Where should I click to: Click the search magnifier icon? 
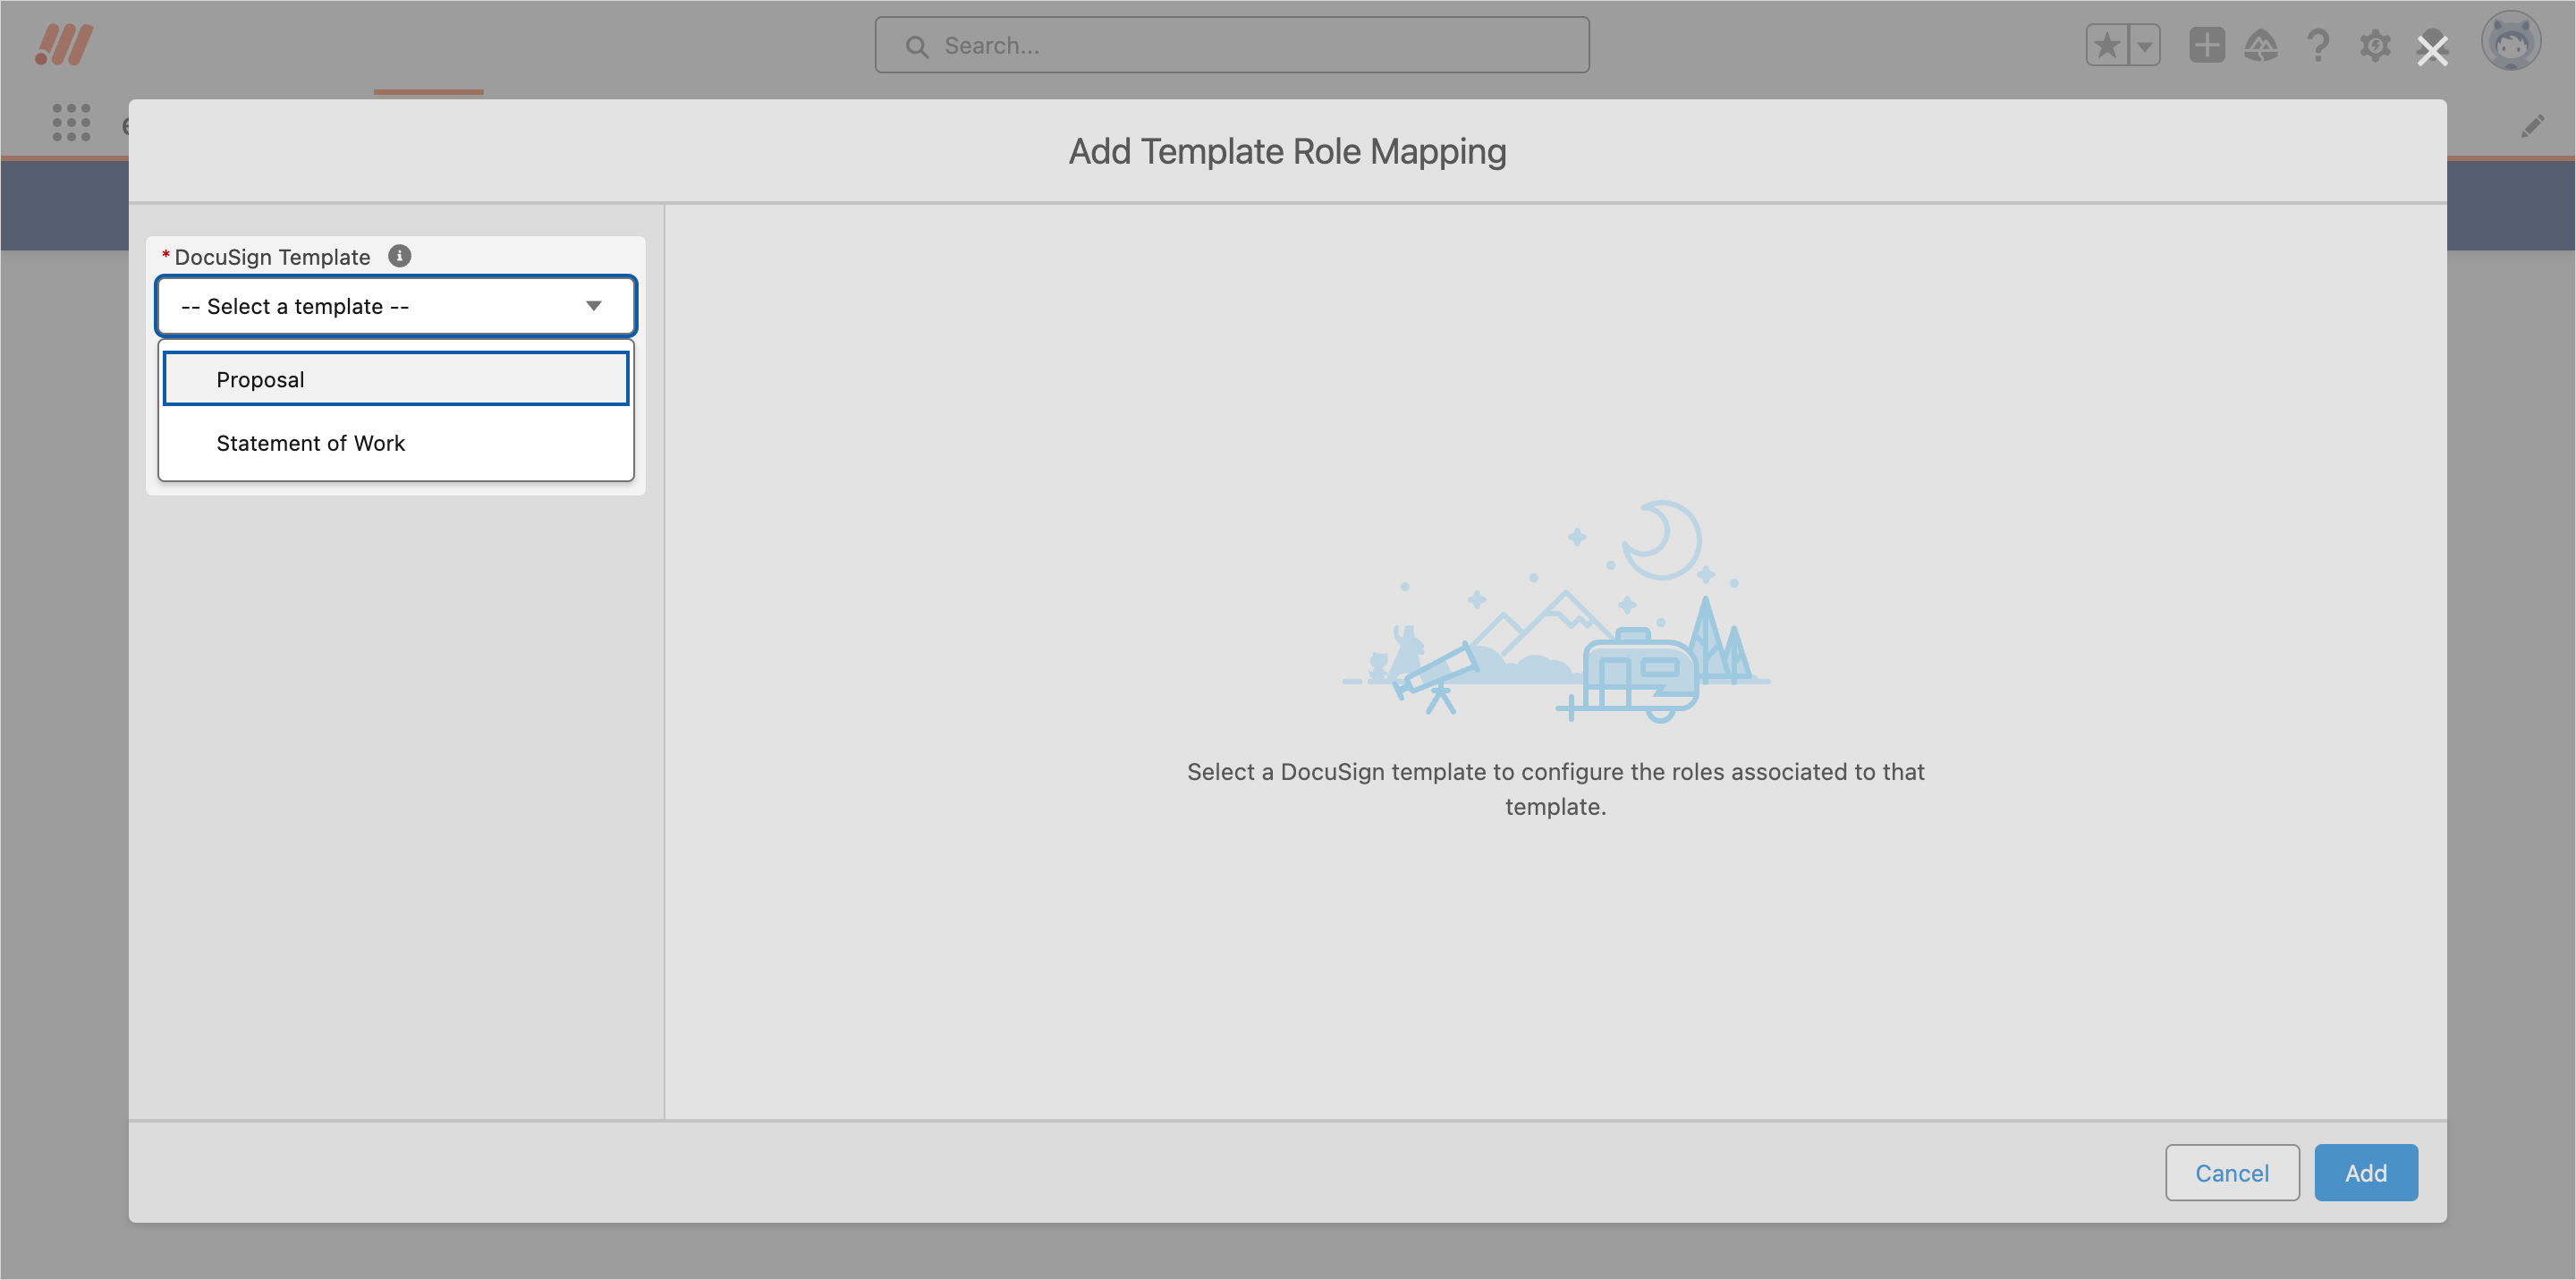pos(916,46)
